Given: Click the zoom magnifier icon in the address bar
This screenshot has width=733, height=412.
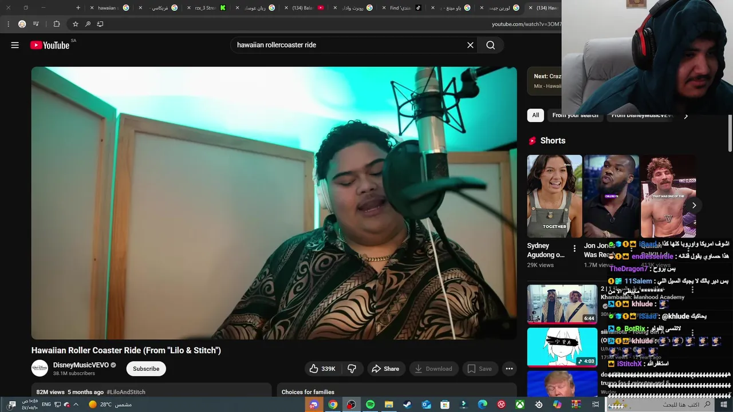Looking at the screenshot, I should [x=88, y=24].
